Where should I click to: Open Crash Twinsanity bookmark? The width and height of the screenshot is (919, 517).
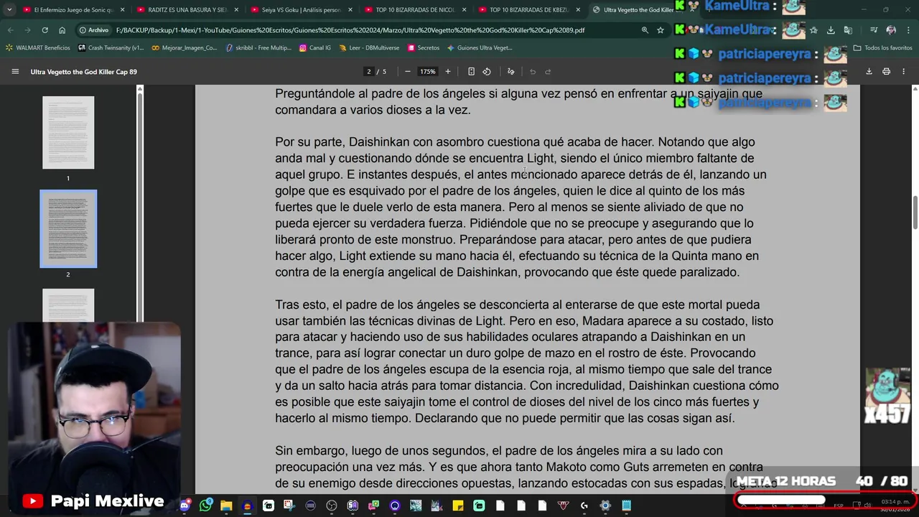coord(111,48)
